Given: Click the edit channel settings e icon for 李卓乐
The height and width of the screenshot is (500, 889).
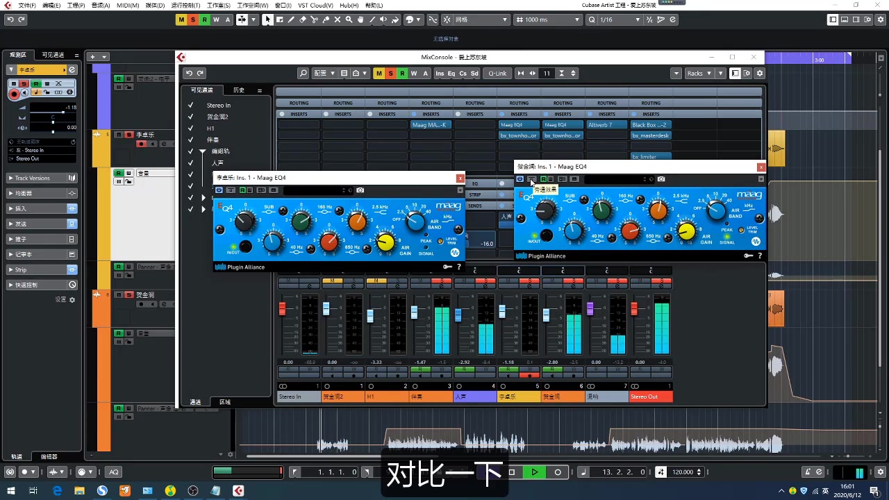Looking at the screenshot, I should coord(72,69).
